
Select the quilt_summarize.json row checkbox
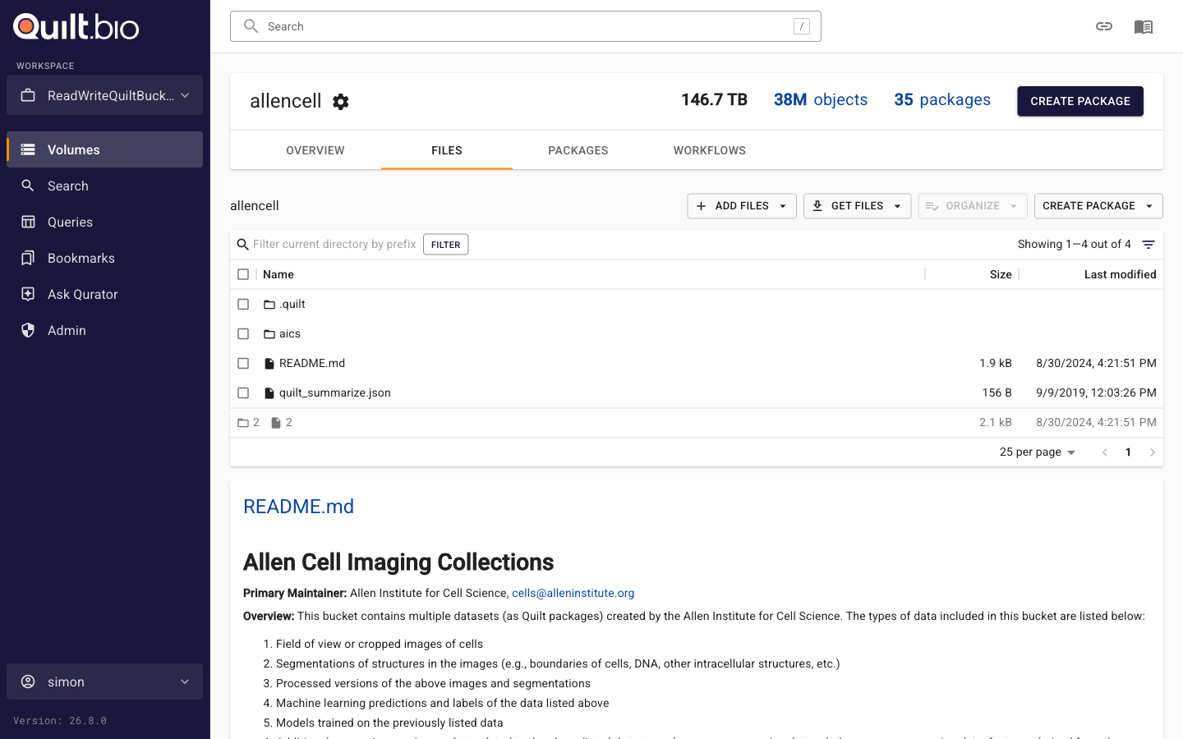[x=243, y=392]
